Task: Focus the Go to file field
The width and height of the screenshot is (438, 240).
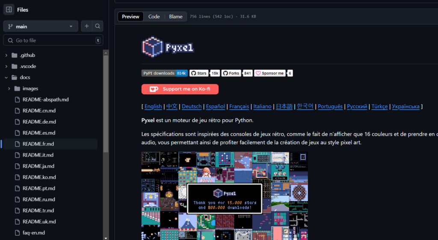Action: point(53,40)
